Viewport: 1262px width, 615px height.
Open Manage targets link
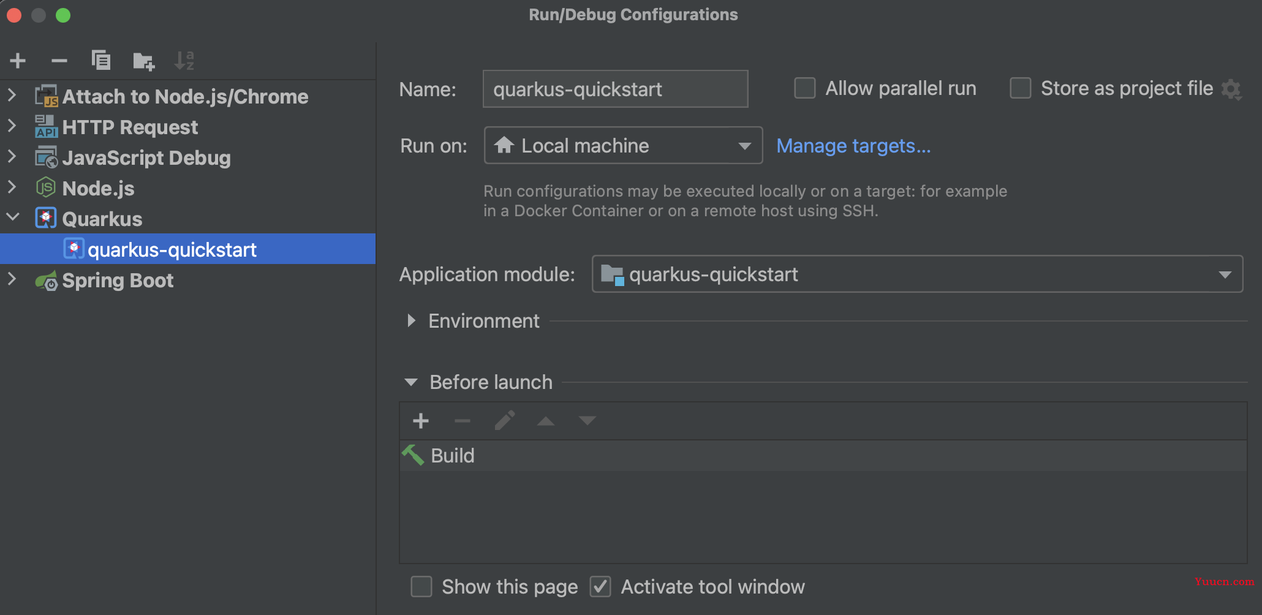(853, 146)
